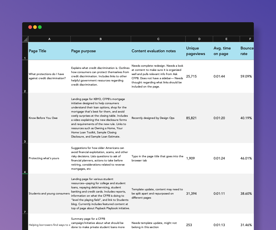Viewport: 276px width, 230px height.
Task: Click the 'Unique pageviews' header cell
Action: point(199,51)
